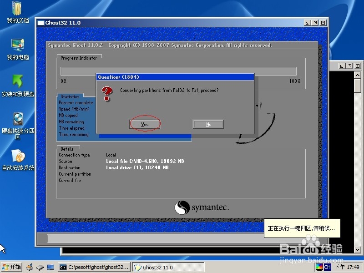The image size is (364, 273).
Task: Click the restore button of background console window
Action: click(x=349, y=66)
